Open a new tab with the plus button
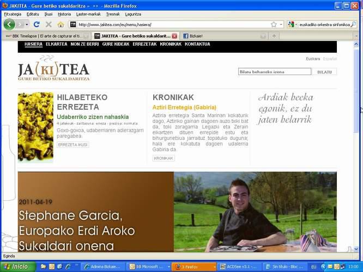 tap(274, 36)
